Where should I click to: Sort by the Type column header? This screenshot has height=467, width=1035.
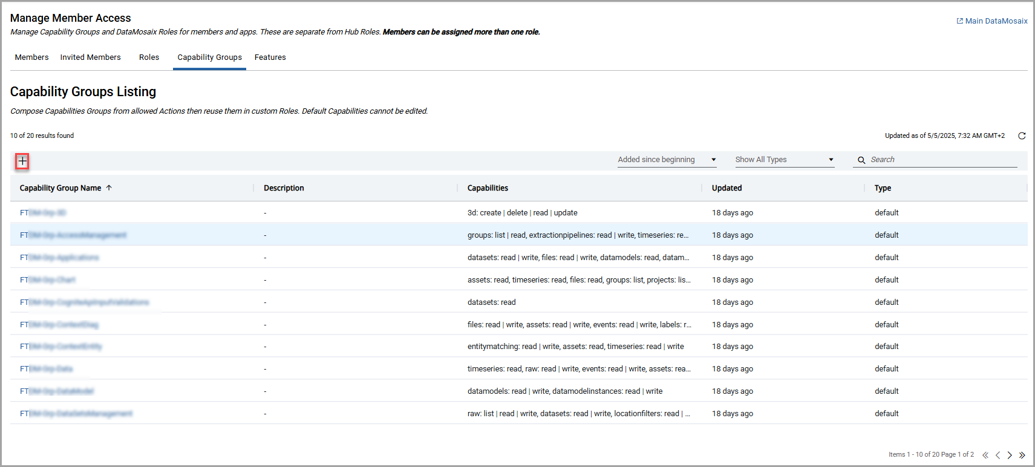coord(883,188)
